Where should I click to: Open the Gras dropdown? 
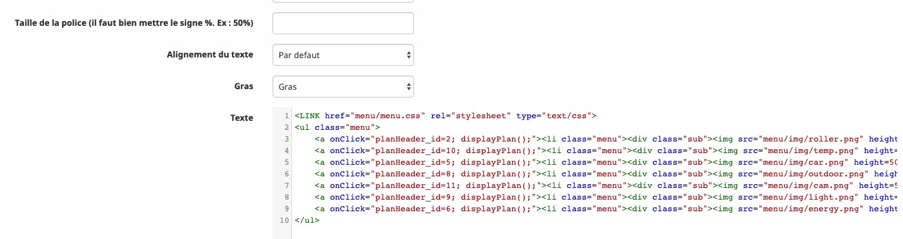pyautogui.click(x=343, y=86)
